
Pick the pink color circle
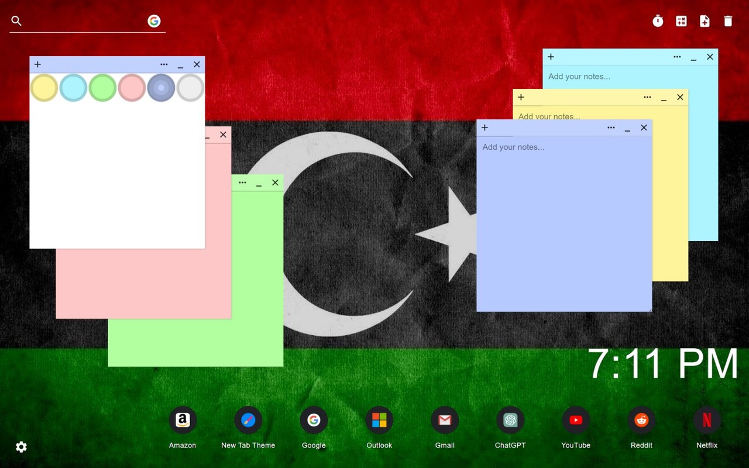[132, 88]
